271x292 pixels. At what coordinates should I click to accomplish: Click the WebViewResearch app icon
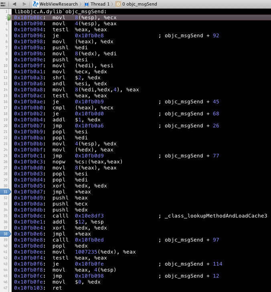[36, 4]
